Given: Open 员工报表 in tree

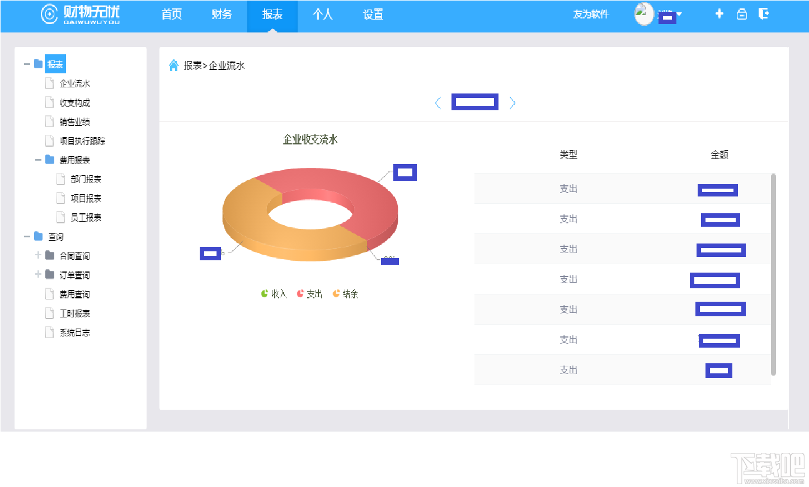Looking at the screenshot, I should coord(86,217).
